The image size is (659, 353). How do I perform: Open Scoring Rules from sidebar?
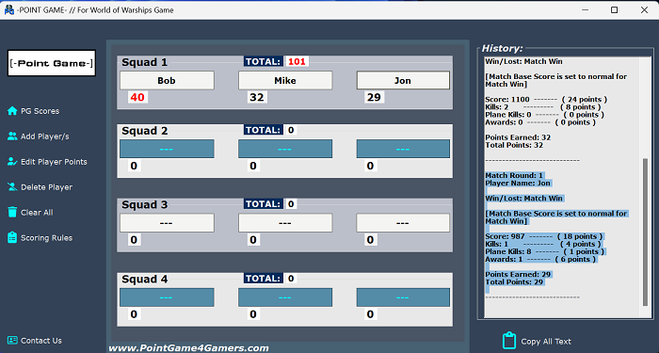[x=47, y=238]
